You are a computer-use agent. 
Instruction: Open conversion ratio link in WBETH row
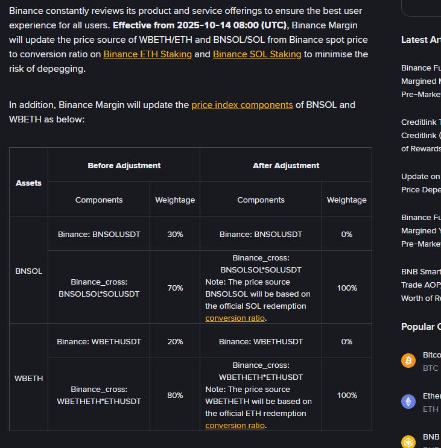coord(235,426)
